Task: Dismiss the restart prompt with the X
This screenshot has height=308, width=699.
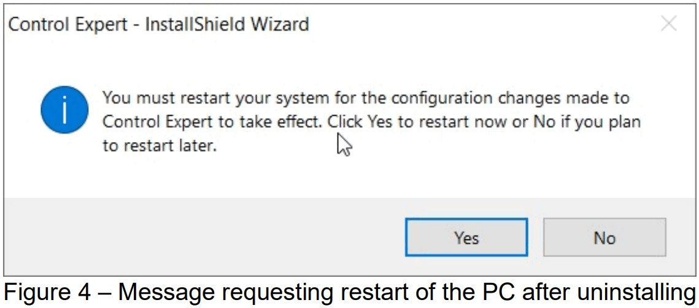Action: tap(668, 24)
